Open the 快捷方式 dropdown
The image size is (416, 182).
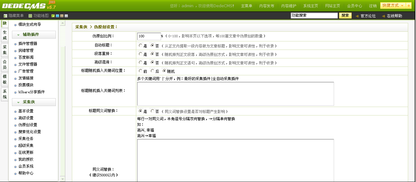[x=392, y=5]
